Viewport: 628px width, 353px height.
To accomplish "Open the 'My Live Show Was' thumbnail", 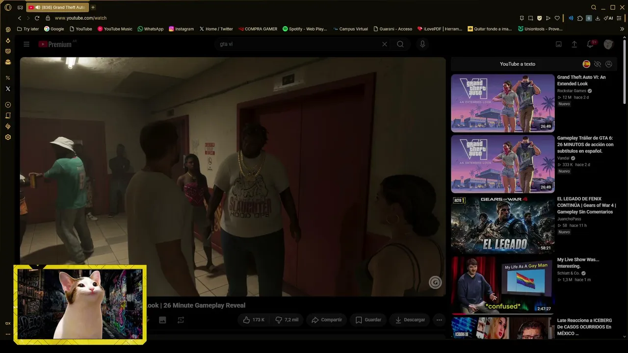I will click(503, 286).
